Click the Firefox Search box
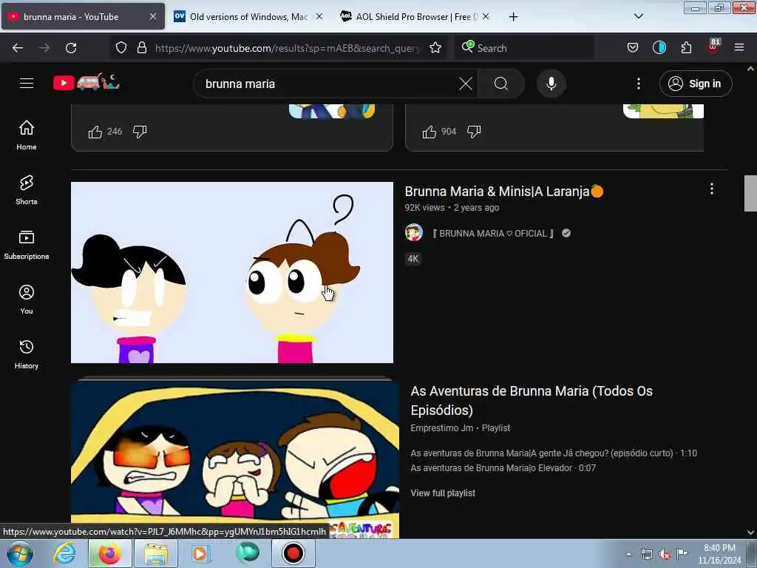Screen dimensions: 757x568 [524, 48]
